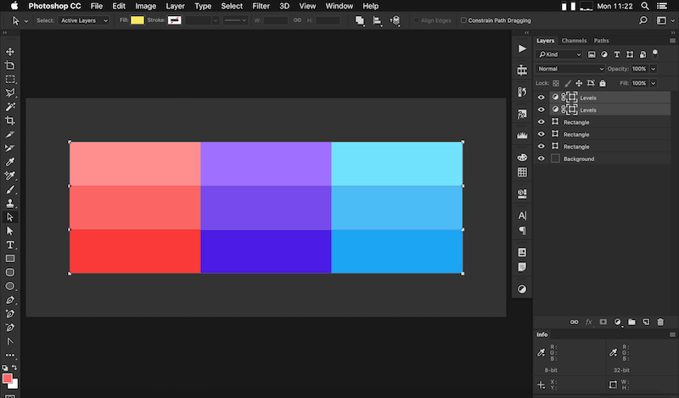Expand the Active Layers select dropdown
This screenshot has height=398, width=679.
point(84,20)
